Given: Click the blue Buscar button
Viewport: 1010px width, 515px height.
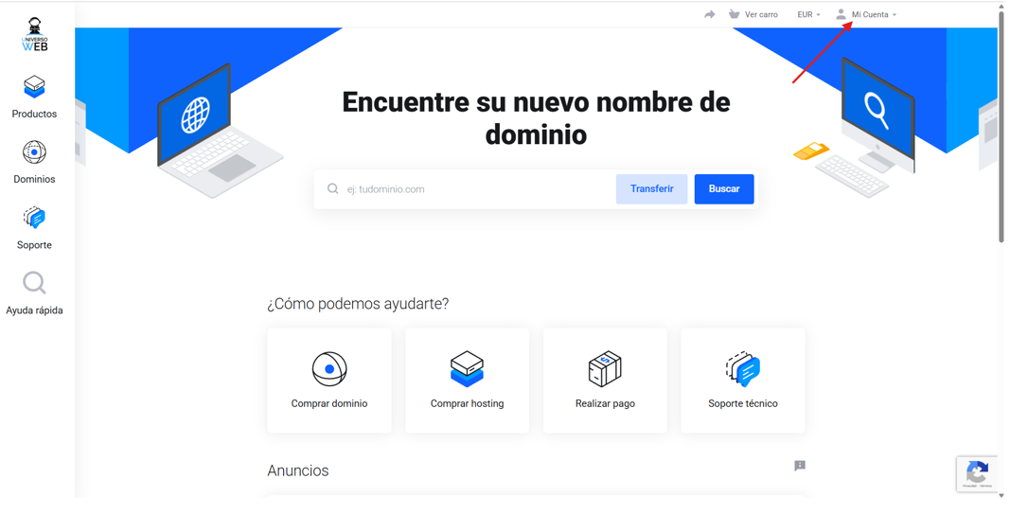Looking at the screenshot, I should (724, 188).
